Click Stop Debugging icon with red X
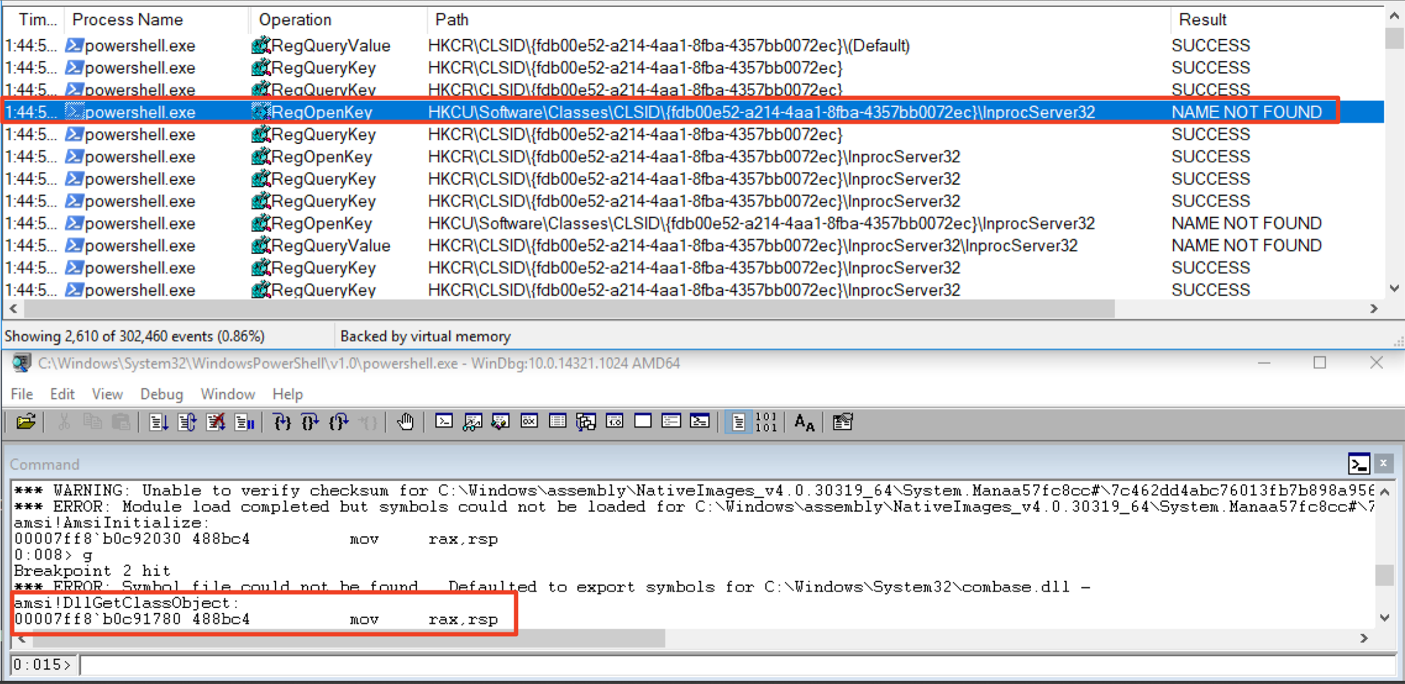The image size is (1405, 684). [x=216, y=422]
